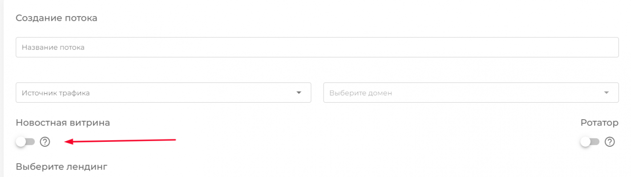Open the Выберите домен combo box
631x177 pixels.
(471, 93)
